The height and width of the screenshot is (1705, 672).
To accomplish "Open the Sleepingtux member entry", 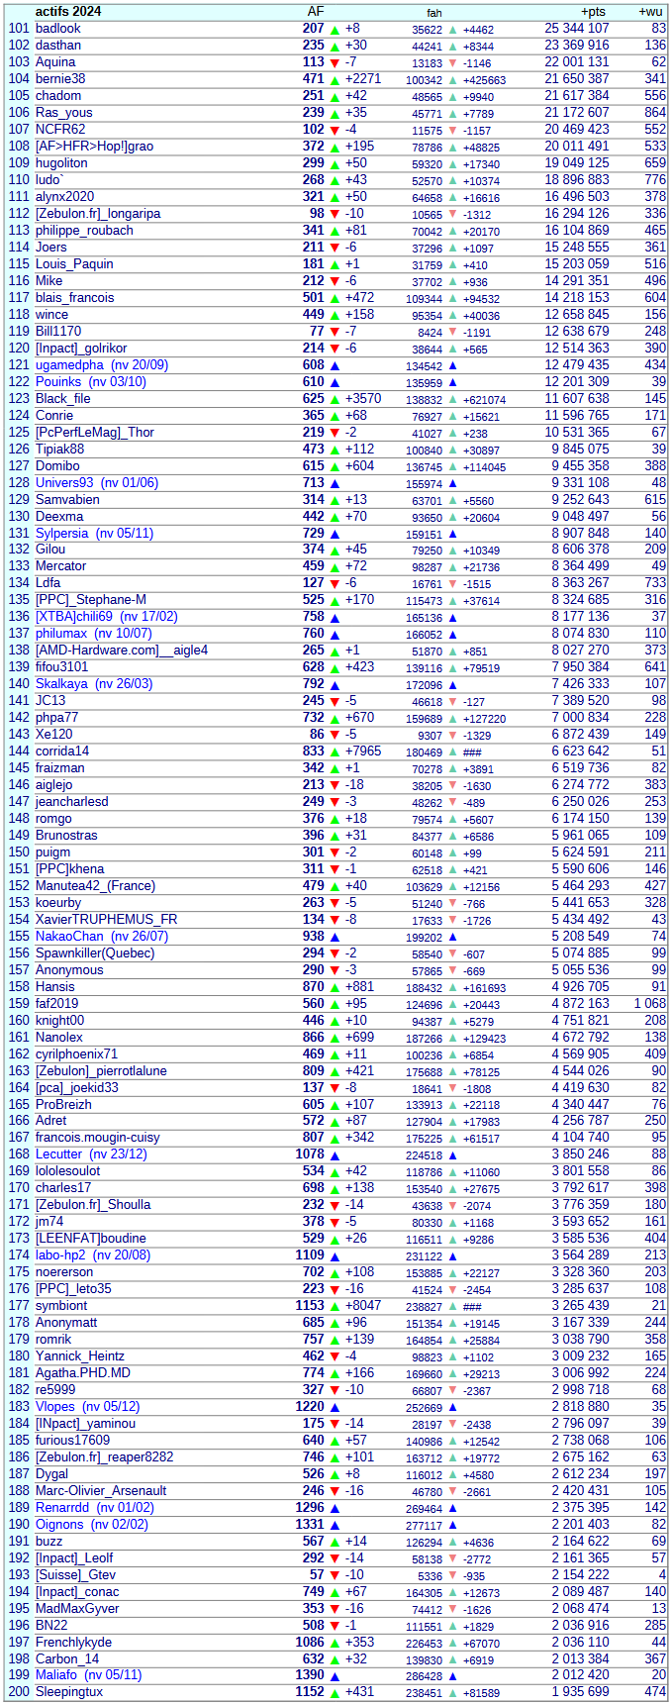I will click(69, 1692).
